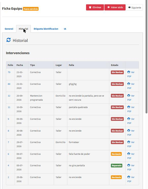Viewport: 148px width, 189px height.
Task: Switch to the General tab
Action: click(9, 29)
